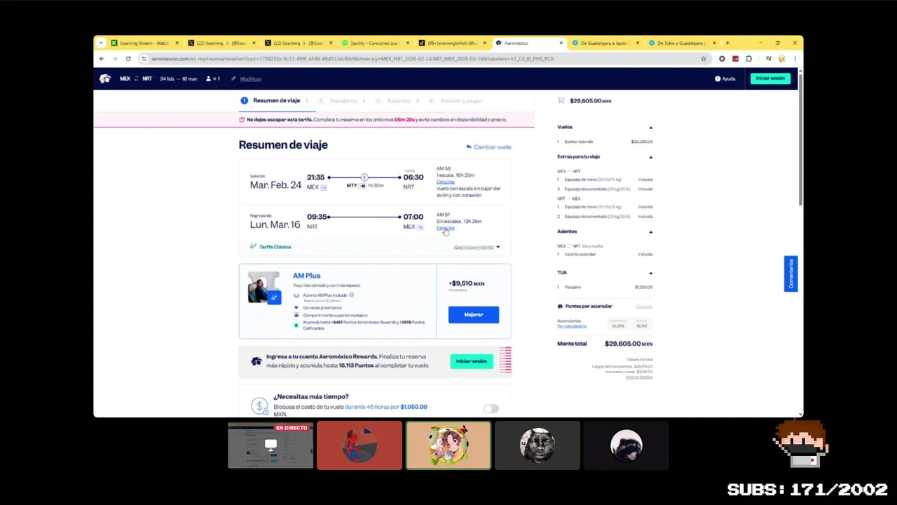Click Iniciar sesión in Rewards banner

[472, 361]
